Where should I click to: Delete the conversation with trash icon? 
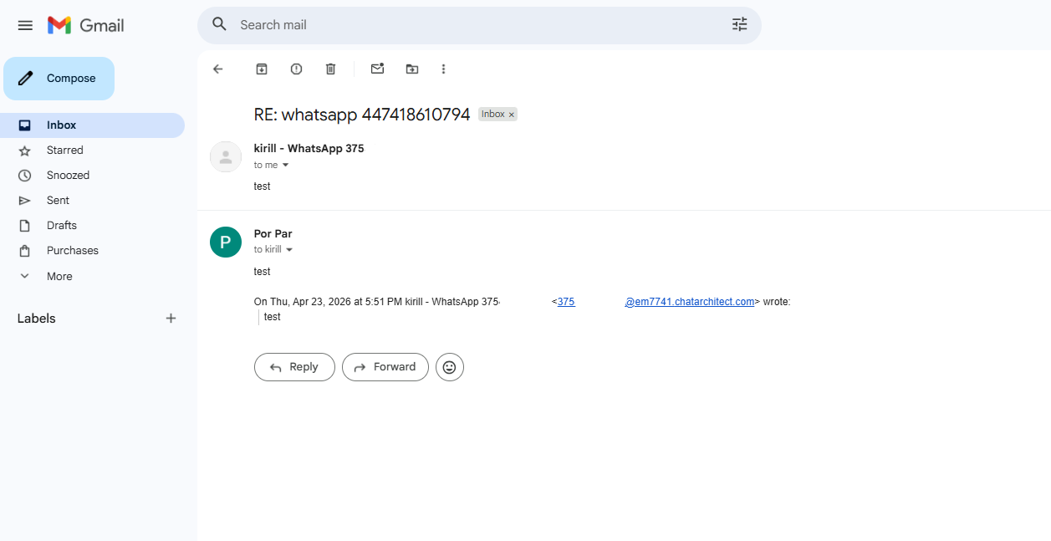point(330,69)
